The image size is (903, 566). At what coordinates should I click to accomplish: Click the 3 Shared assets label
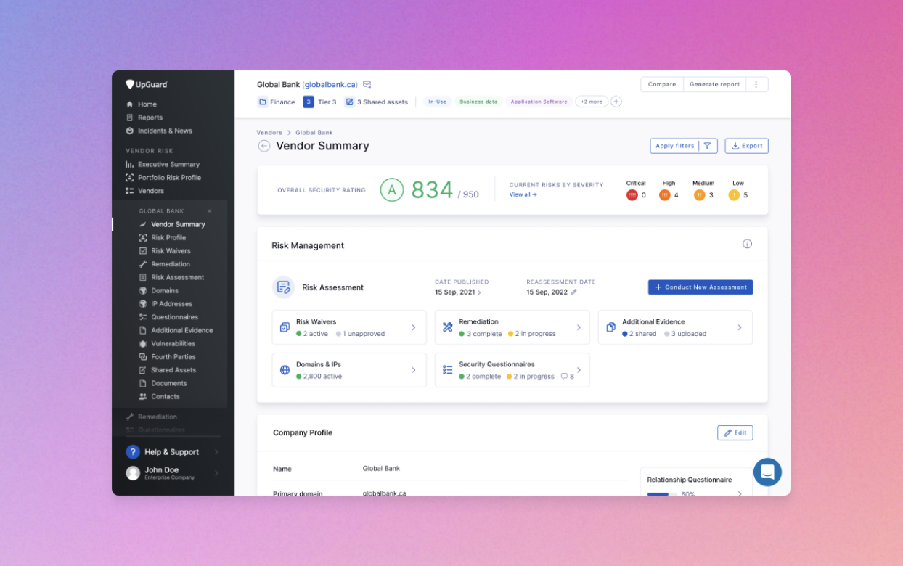pos(376,102)
